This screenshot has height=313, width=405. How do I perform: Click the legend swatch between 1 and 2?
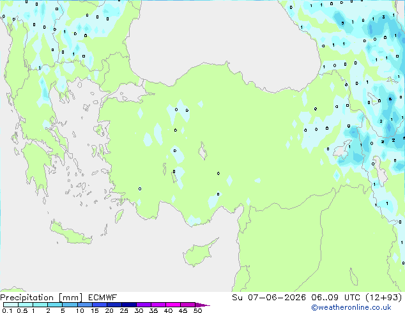point(40,305)
